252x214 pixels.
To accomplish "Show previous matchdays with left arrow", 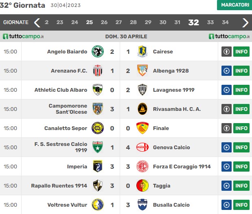I will point(37,23).
